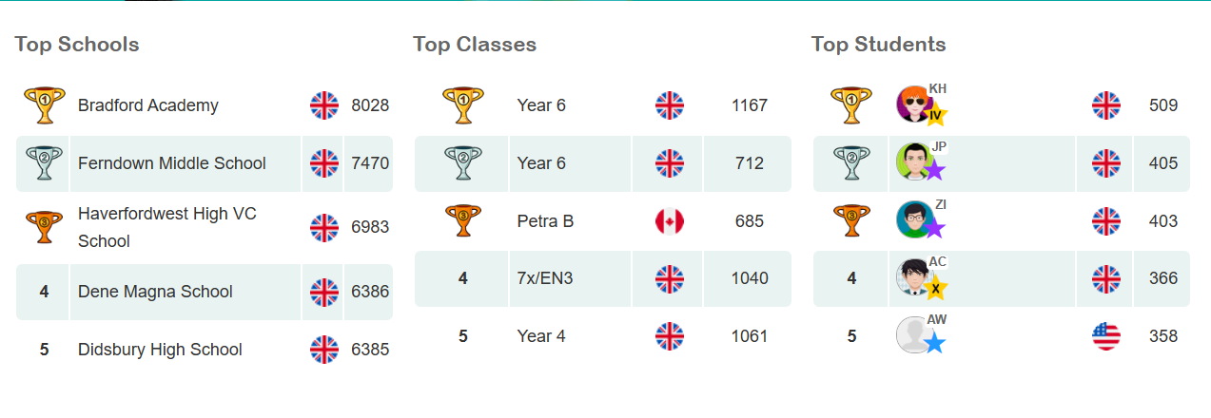
Task: Click the Canadian flag next to Petra B
Action: (670, 221)
